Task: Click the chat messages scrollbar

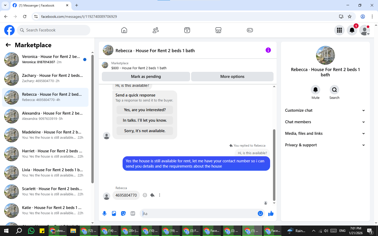Action: (x=274, y=165)
